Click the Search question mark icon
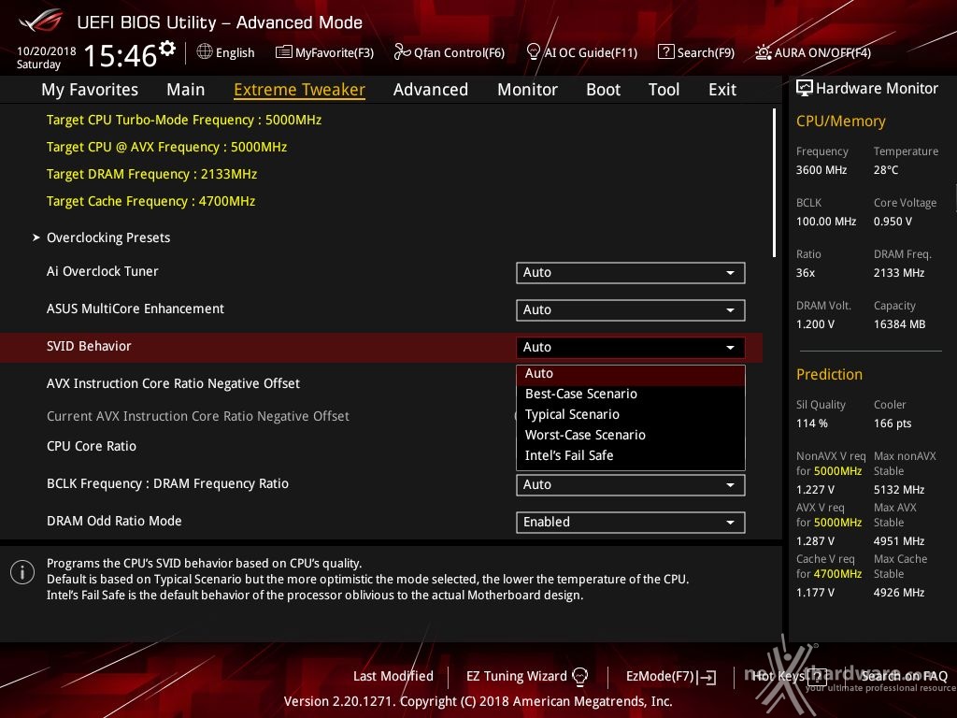The width and height of the screenshot is (957, 718). [665, 52]
